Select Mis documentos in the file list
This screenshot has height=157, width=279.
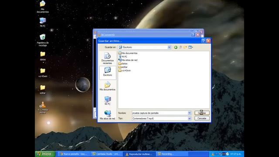click(x=128, y=53)
